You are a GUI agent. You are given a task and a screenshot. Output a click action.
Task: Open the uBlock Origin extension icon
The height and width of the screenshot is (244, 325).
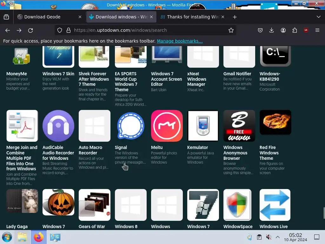pos(306,30)
